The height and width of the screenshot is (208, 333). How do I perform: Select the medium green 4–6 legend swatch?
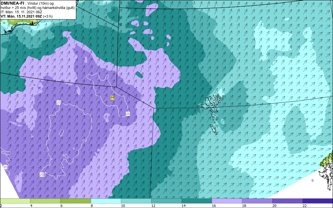click(x=45, y=201)
